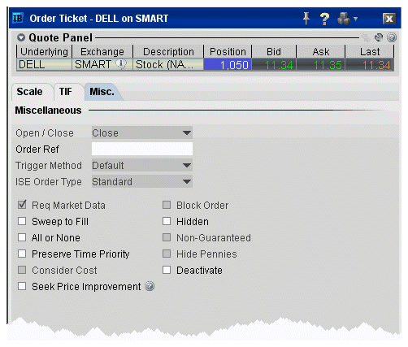This screenshot has width=408, height=347.
Task: Toggle the Block Order checkbox
Action: pos(167,205)
